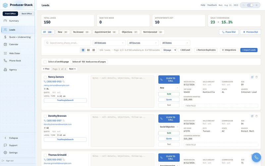Switch to three-column view icon
The image size is (265, 166).
[x=94, y=50]
